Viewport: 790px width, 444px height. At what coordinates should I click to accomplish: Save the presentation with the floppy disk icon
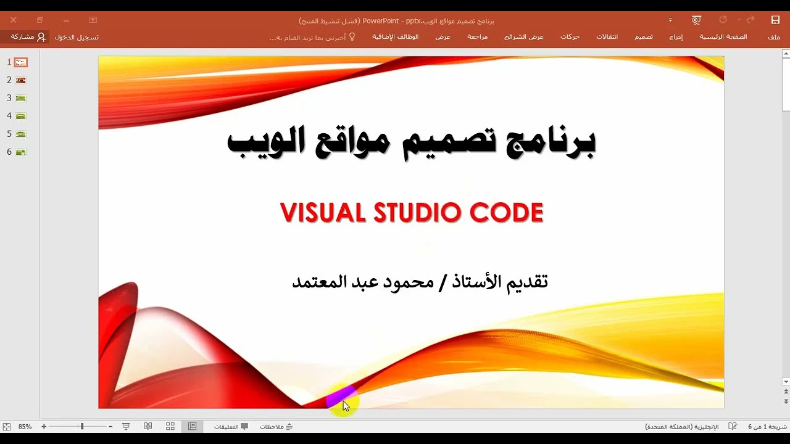coord(775,20)
